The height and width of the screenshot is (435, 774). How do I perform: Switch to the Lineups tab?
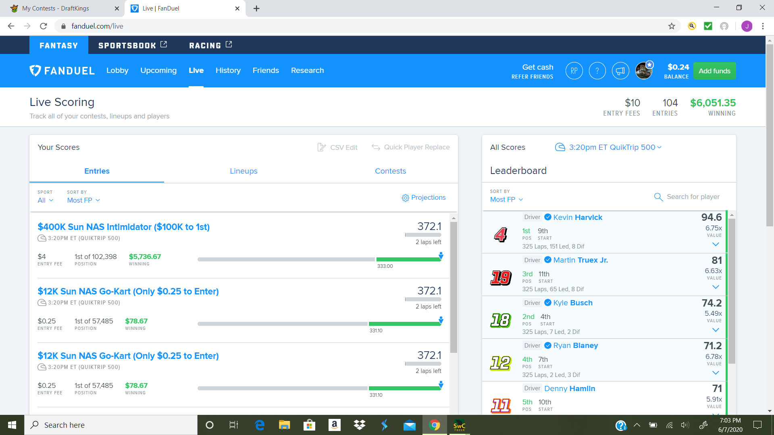pyautogui.click(x=243, y=171)
